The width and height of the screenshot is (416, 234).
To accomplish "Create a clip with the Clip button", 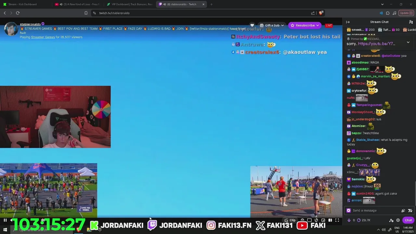I will [x=290, y=220].
